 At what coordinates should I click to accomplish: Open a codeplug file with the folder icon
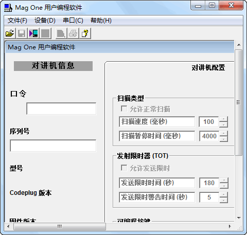point(10,33)
